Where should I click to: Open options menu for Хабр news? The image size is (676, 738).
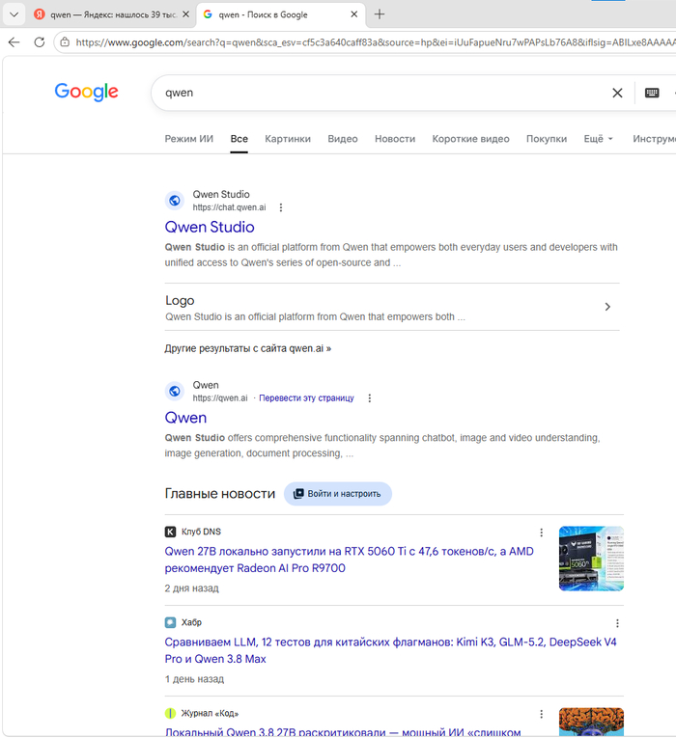pos(617,623)
